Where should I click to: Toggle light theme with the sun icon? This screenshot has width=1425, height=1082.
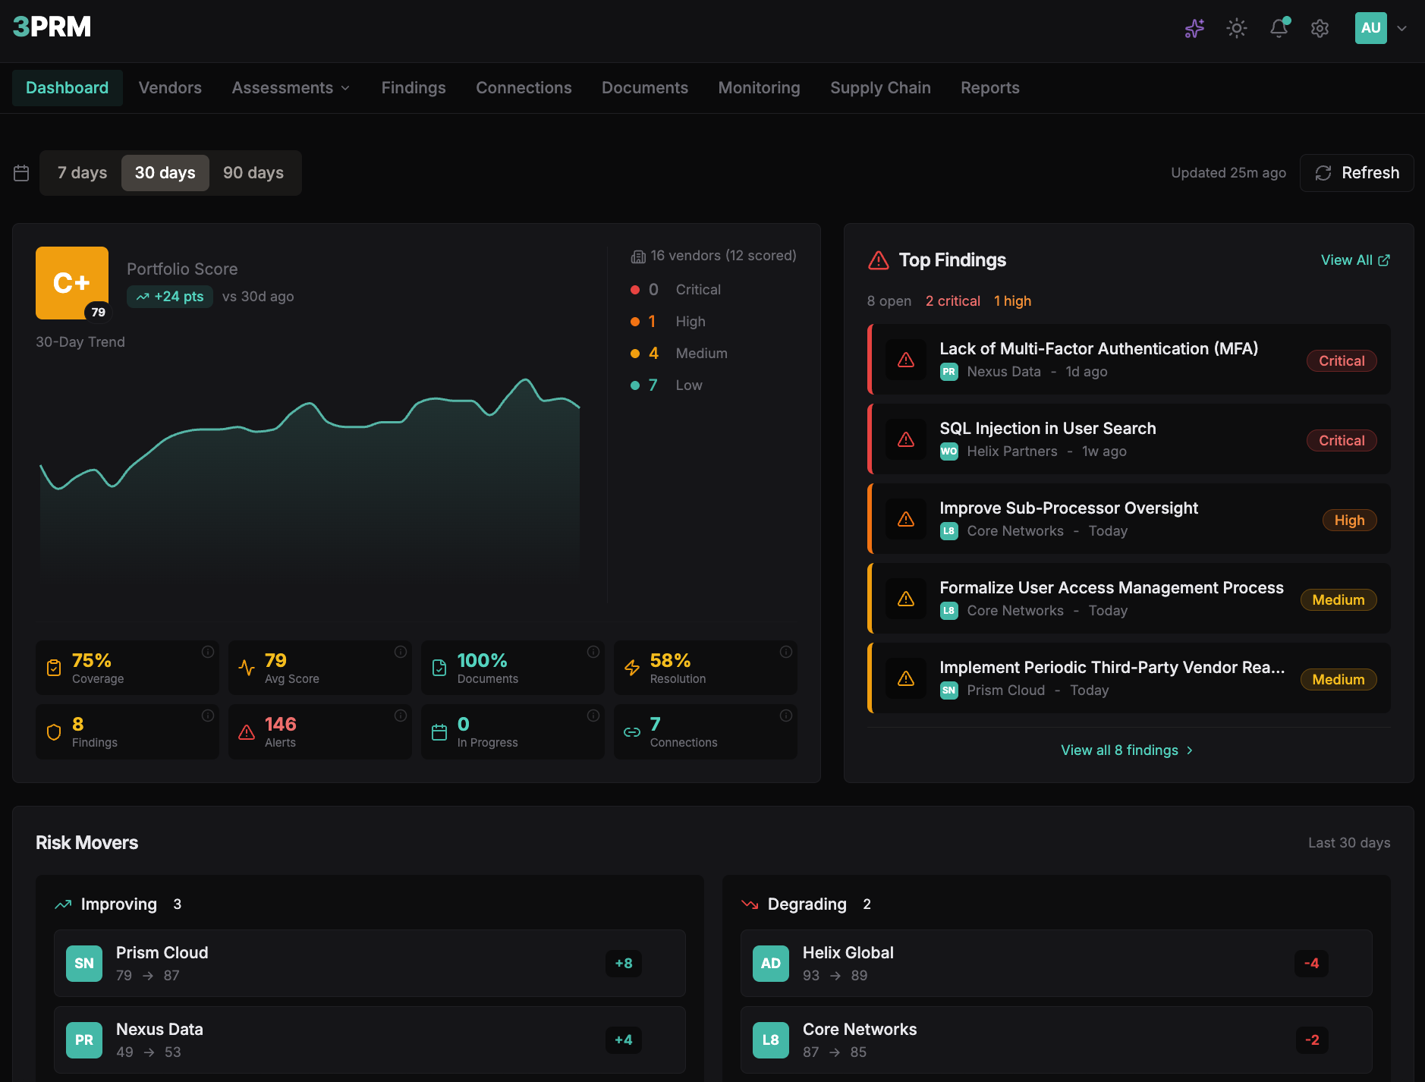1235,28
